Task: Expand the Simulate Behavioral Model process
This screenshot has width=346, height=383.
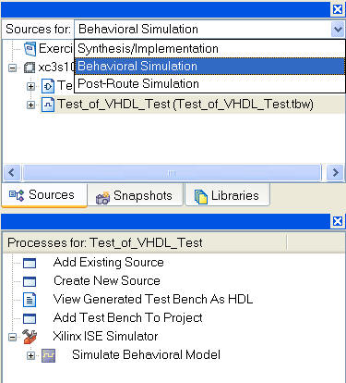Action: [30, 355]
